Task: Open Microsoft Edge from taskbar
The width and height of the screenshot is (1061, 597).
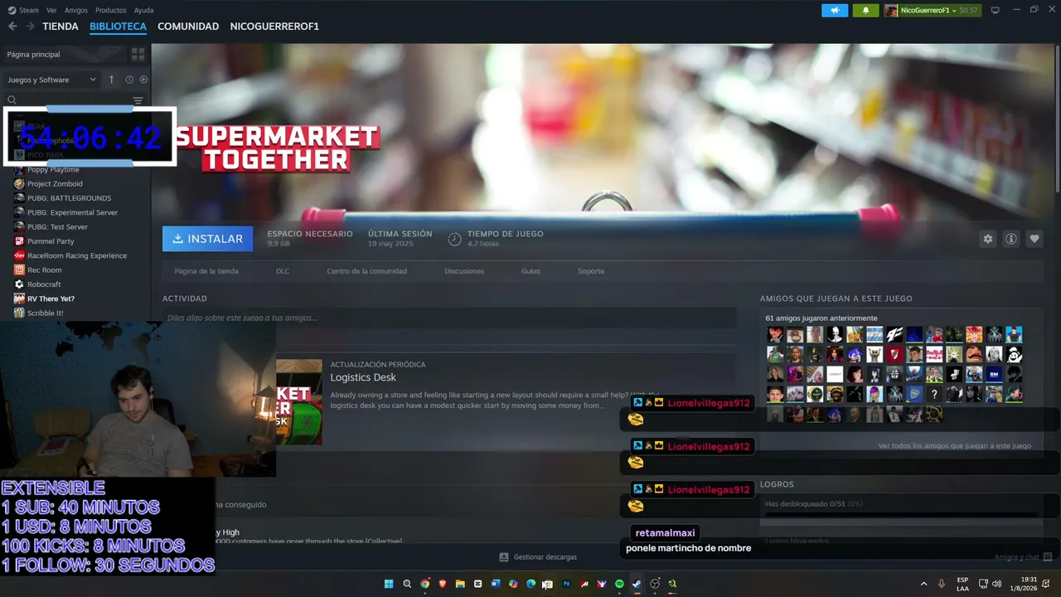Action: pyautogui.click(x=530, y=584)
